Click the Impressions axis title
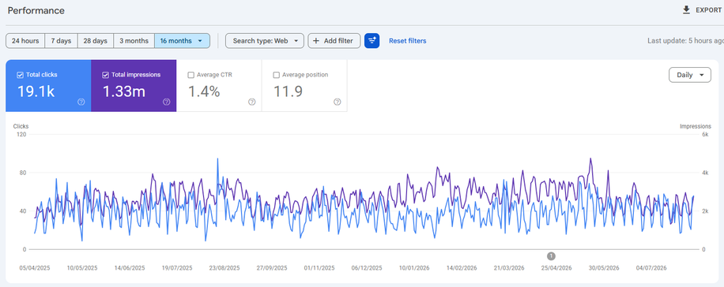This screenshot has height=287, width=724. click(x=696, y=126)
